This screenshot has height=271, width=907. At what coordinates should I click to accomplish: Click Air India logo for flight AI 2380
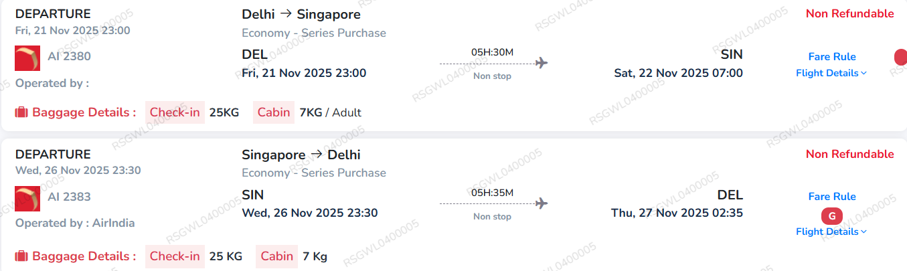pos(27,58)
